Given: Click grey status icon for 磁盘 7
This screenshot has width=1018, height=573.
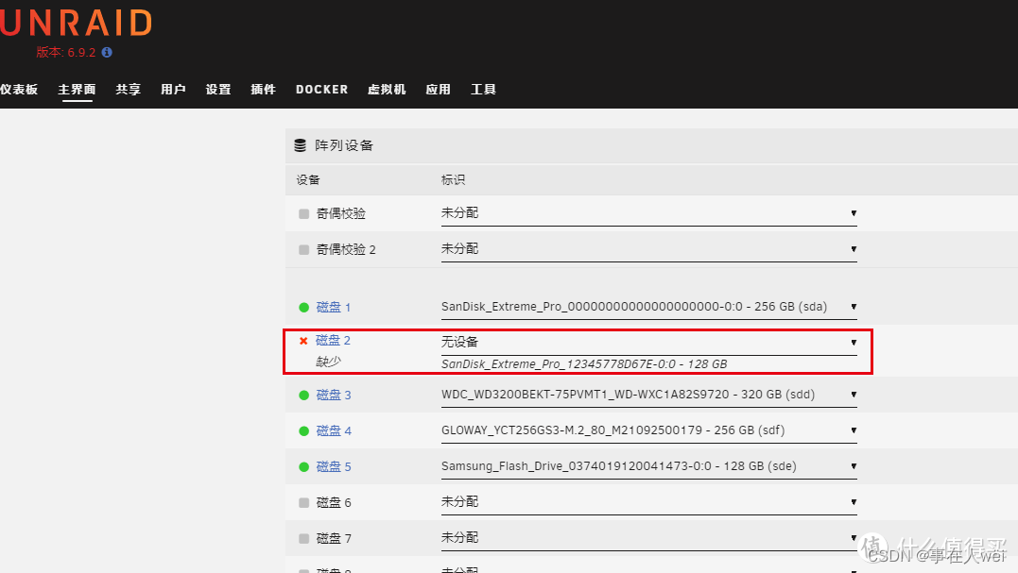Looking at the screenshot, I should (303, 539).
